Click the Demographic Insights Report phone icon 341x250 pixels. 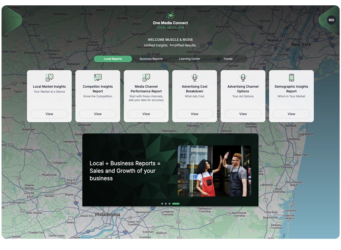click(291, 78)
